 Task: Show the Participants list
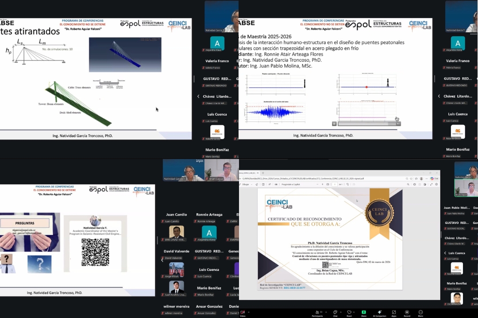318,313
